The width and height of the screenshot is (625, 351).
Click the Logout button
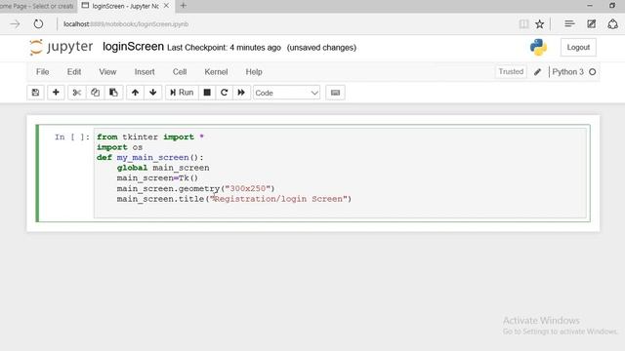578,48
